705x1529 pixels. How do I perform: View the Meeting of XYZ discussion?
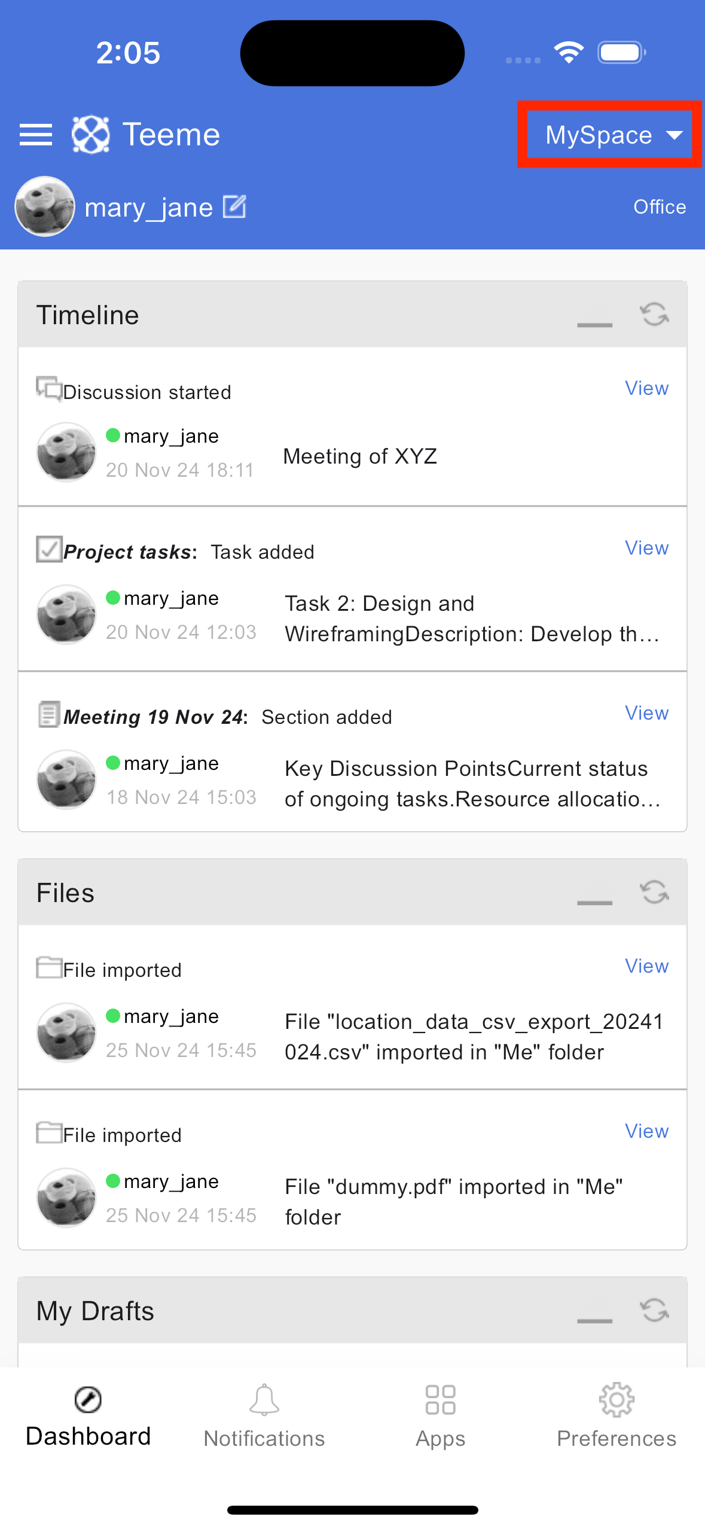[x=646, y=388]
